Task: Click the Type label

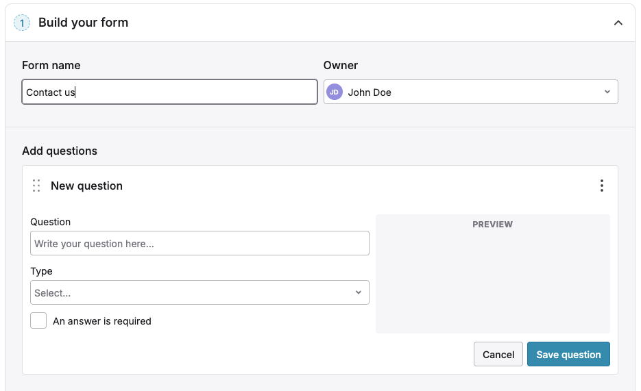Action: (41, 271)
